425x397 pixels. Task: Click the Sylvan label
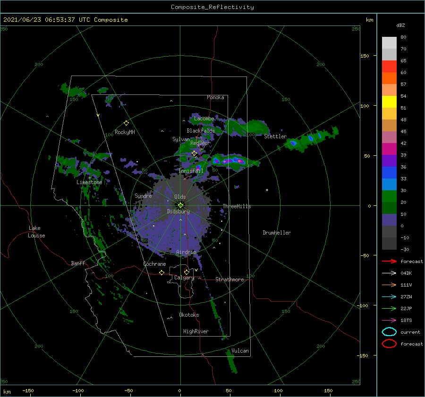(181, 139)
